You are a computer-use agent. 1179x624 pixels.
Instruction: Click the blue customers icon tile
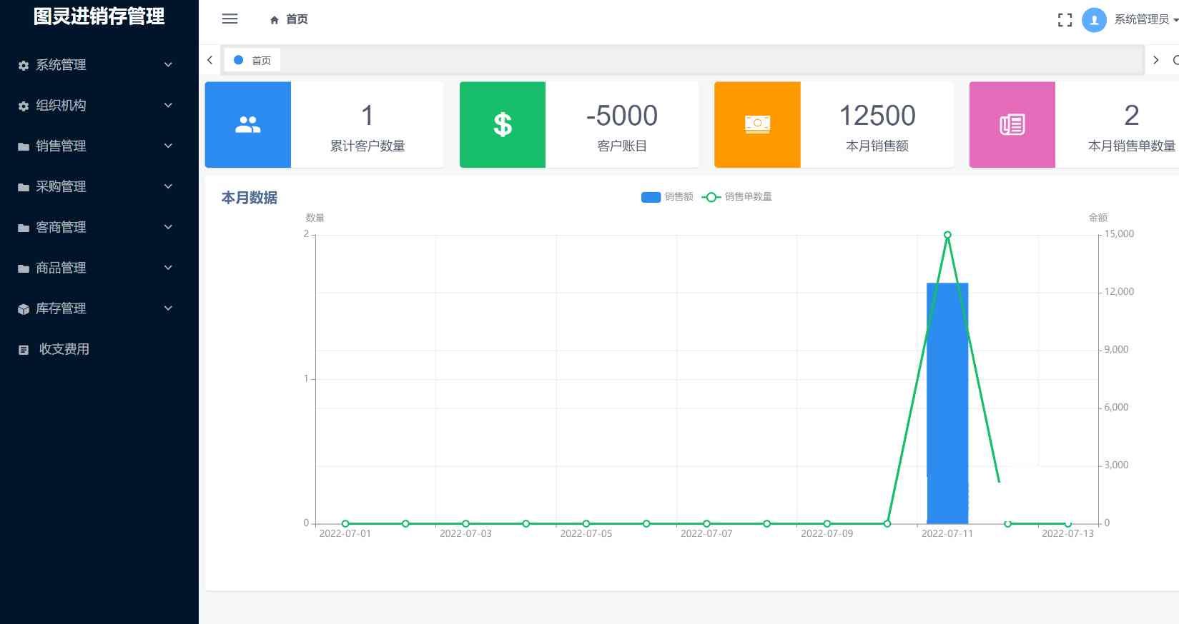(248, 125)
